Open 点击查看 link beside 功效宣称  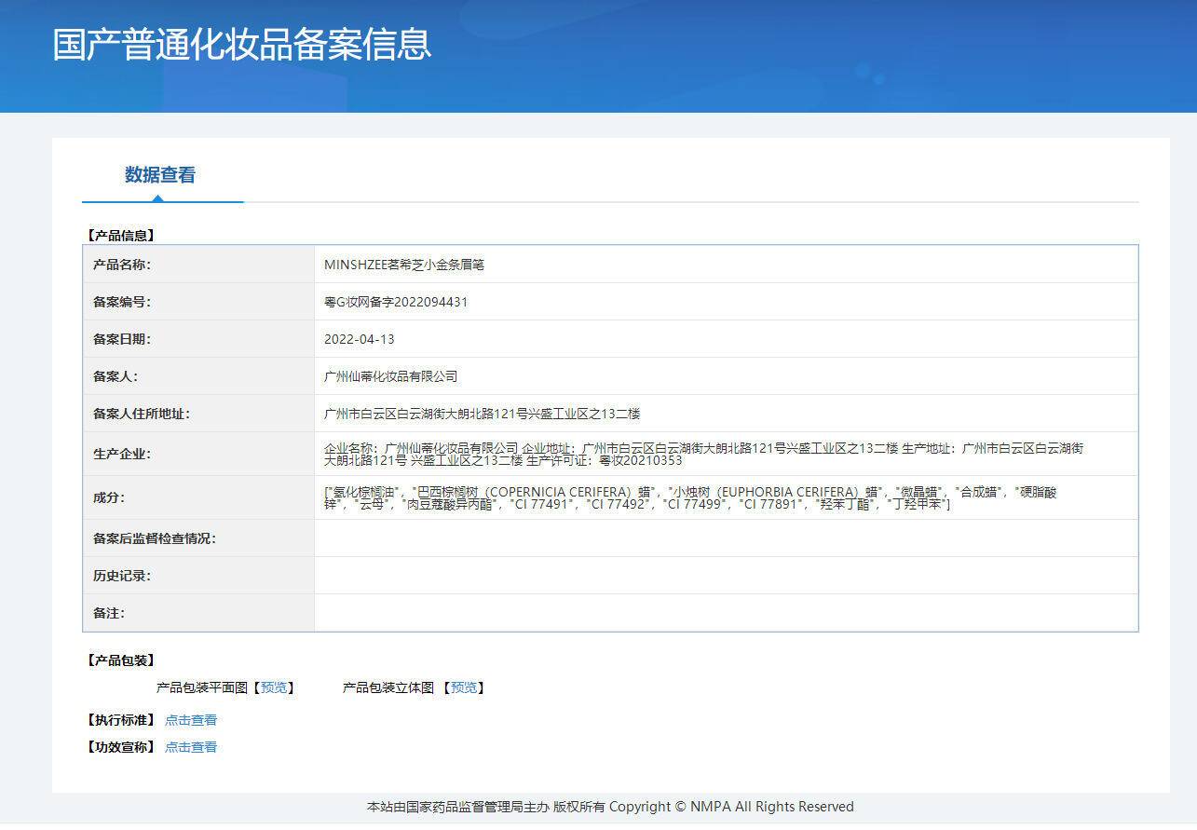coord(191,747)
